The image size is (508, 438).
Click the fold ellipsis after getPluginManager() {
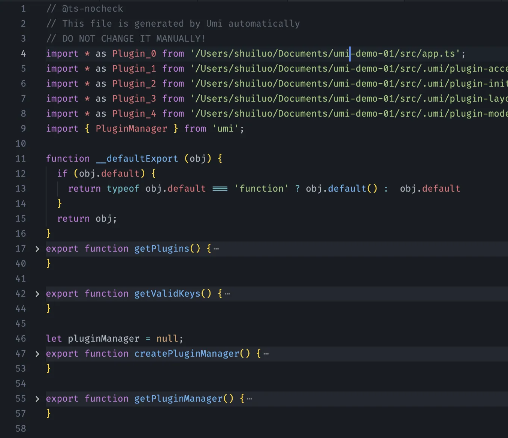[250, 399]
